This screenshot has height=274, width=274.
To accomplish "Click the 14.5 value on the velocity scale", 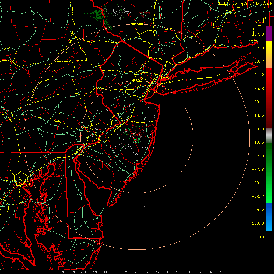I will [x=259, y=115].
